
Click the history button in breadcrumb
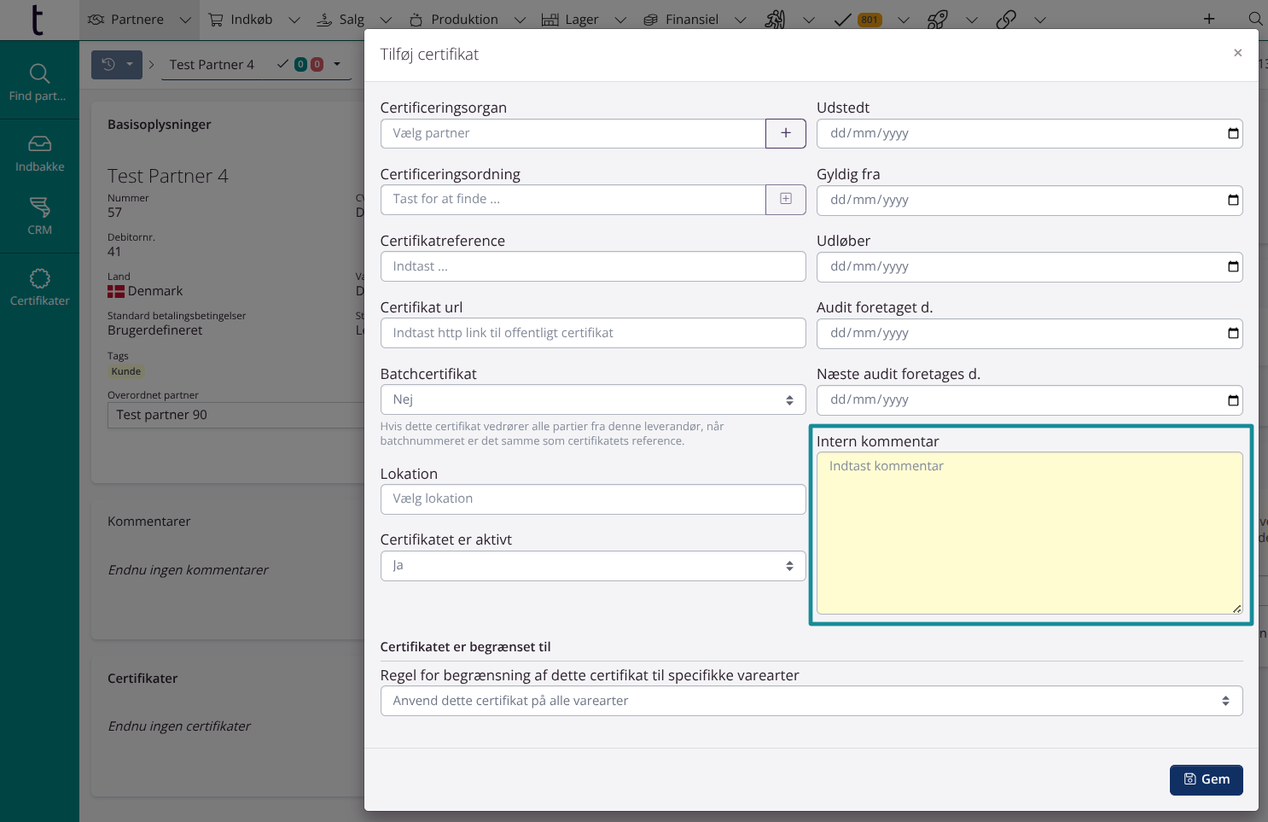pyautogui.click(x=108, y=65)
